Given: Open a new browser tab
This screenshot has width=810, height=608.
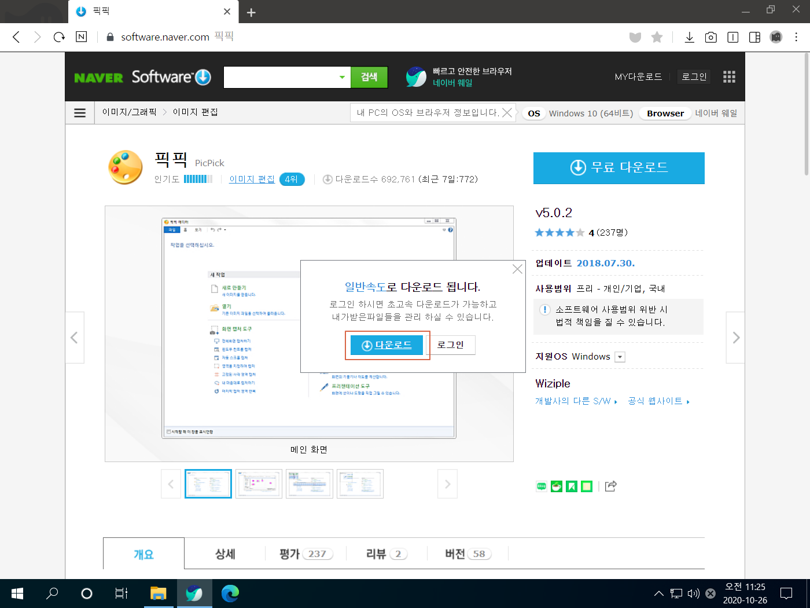Looking at the screenshot, I should 251,12.
